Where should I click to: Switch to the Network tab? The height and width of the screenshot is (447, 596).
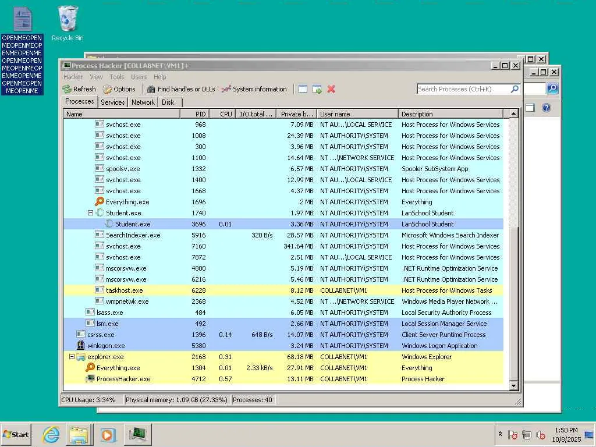point(143,102)
